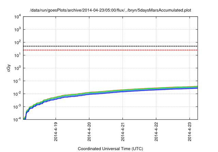This screenshot has height=152, width=218.
Task: Click the 10^1 y-axis label
Action: point(17,55)
